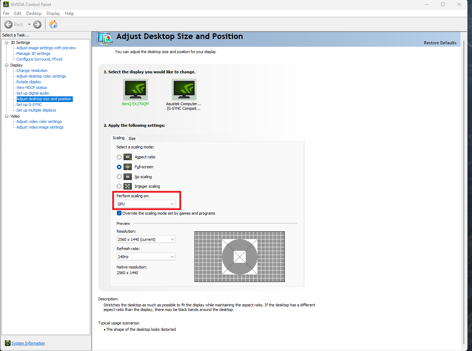
Task: Open the System Information link
Action: pos(28,343)
